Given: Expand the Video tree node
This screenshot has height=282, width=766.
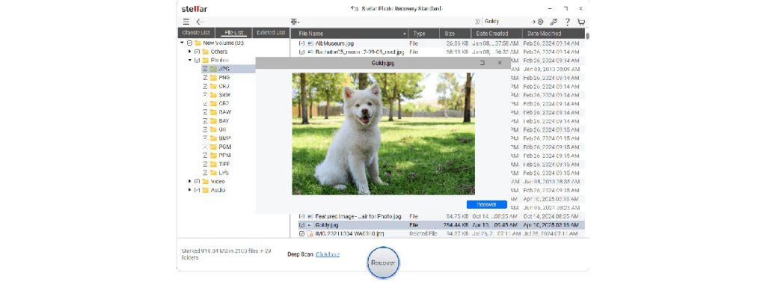Looking at the screenshot, I should click(190, 181).
